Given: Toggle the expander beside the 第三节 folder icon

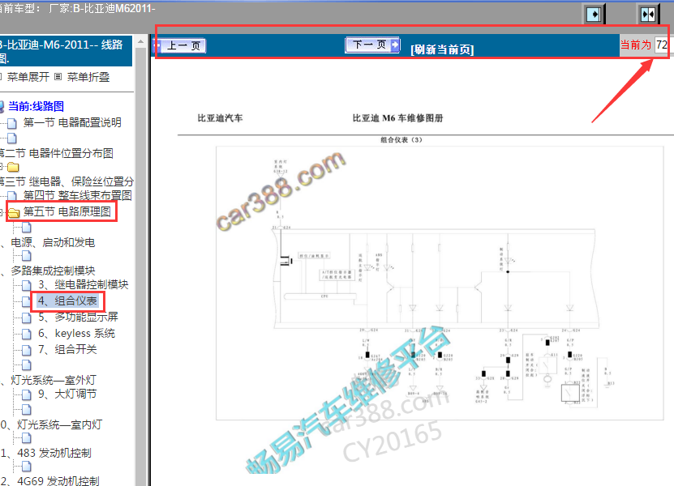Looking at the screenshot, I should 2,167.
